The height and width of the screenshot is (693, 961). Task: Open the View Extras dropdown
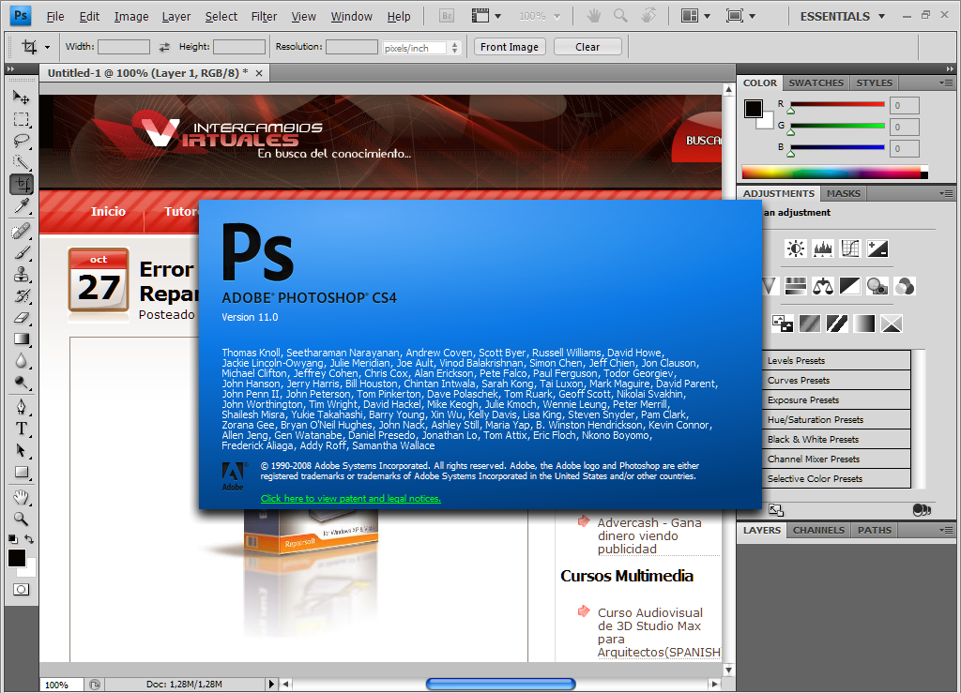click(487, 16)
